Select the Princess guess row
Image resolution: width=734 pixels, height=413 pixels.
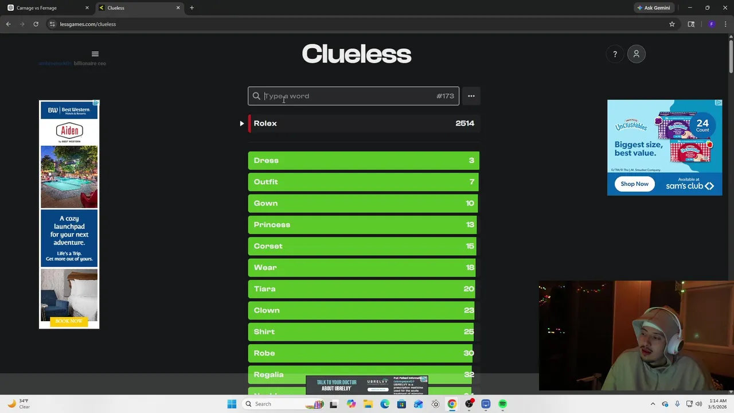[x=364, y=225]
